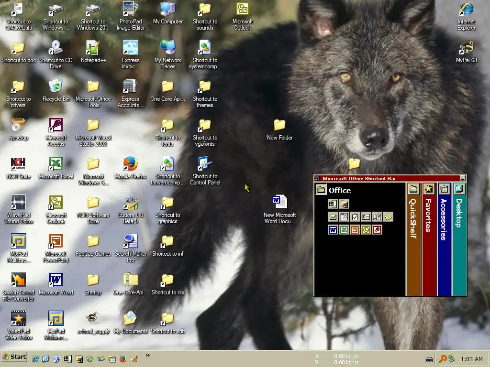The image size is (490, 367).
Task: Create new note via yellow sticky icon
Action: (x=388, y=216)
